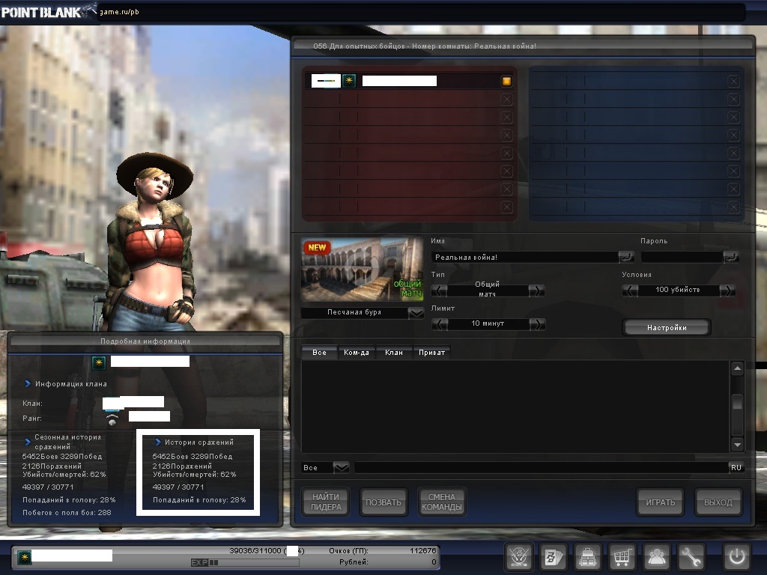Click the НАЙТИ ЛИДЕРА button

point(326,502)
